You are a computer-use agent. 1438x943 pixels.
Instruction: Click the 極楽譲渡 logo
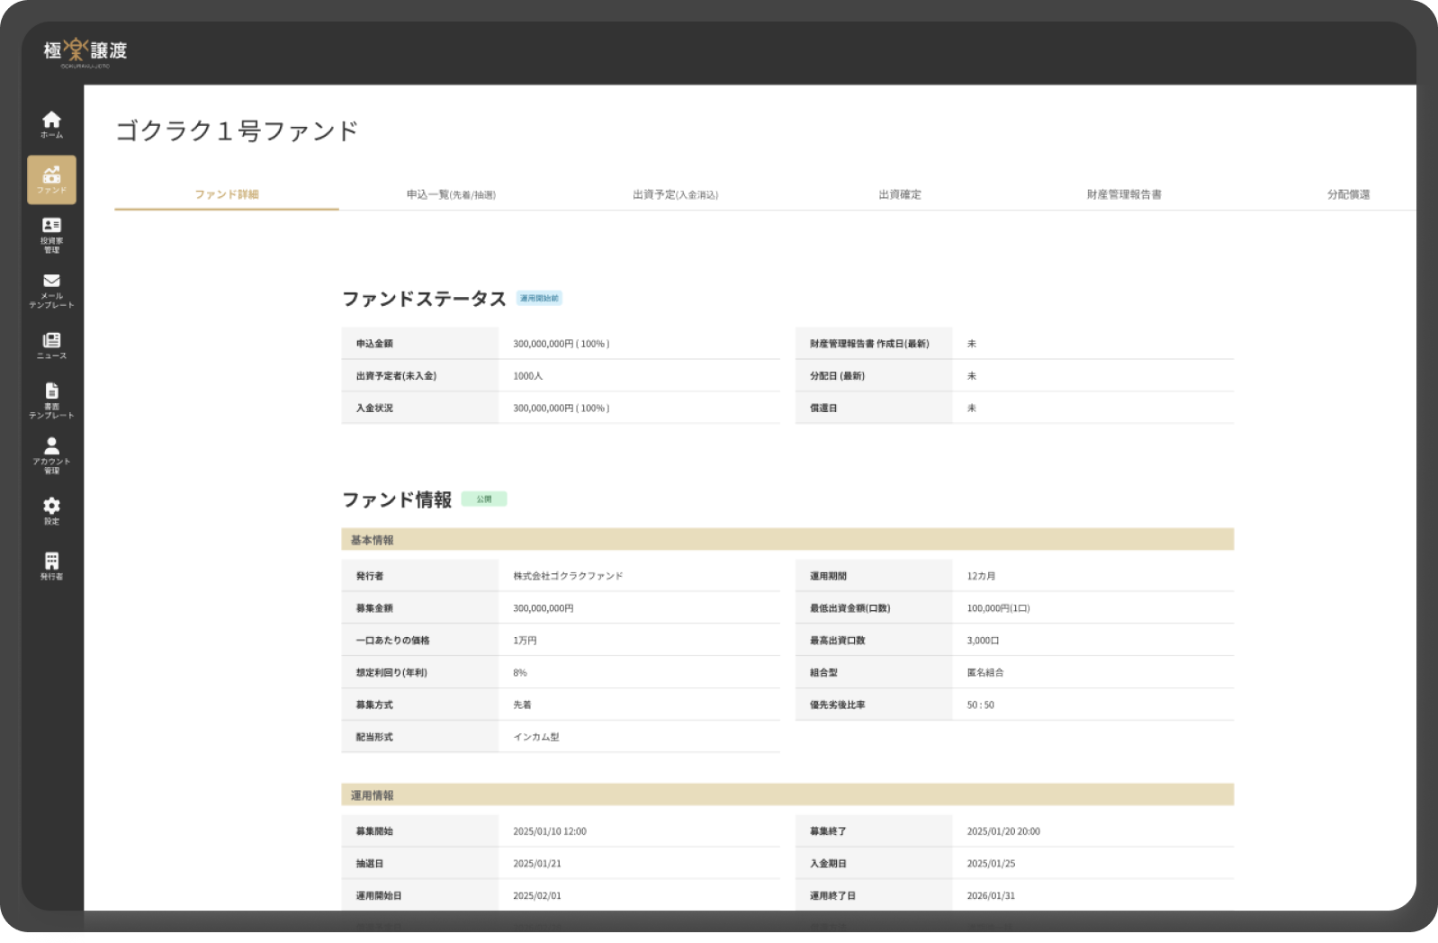coord(85,51)
